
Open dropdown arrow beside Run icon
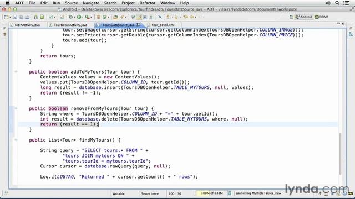coord(83,17)
